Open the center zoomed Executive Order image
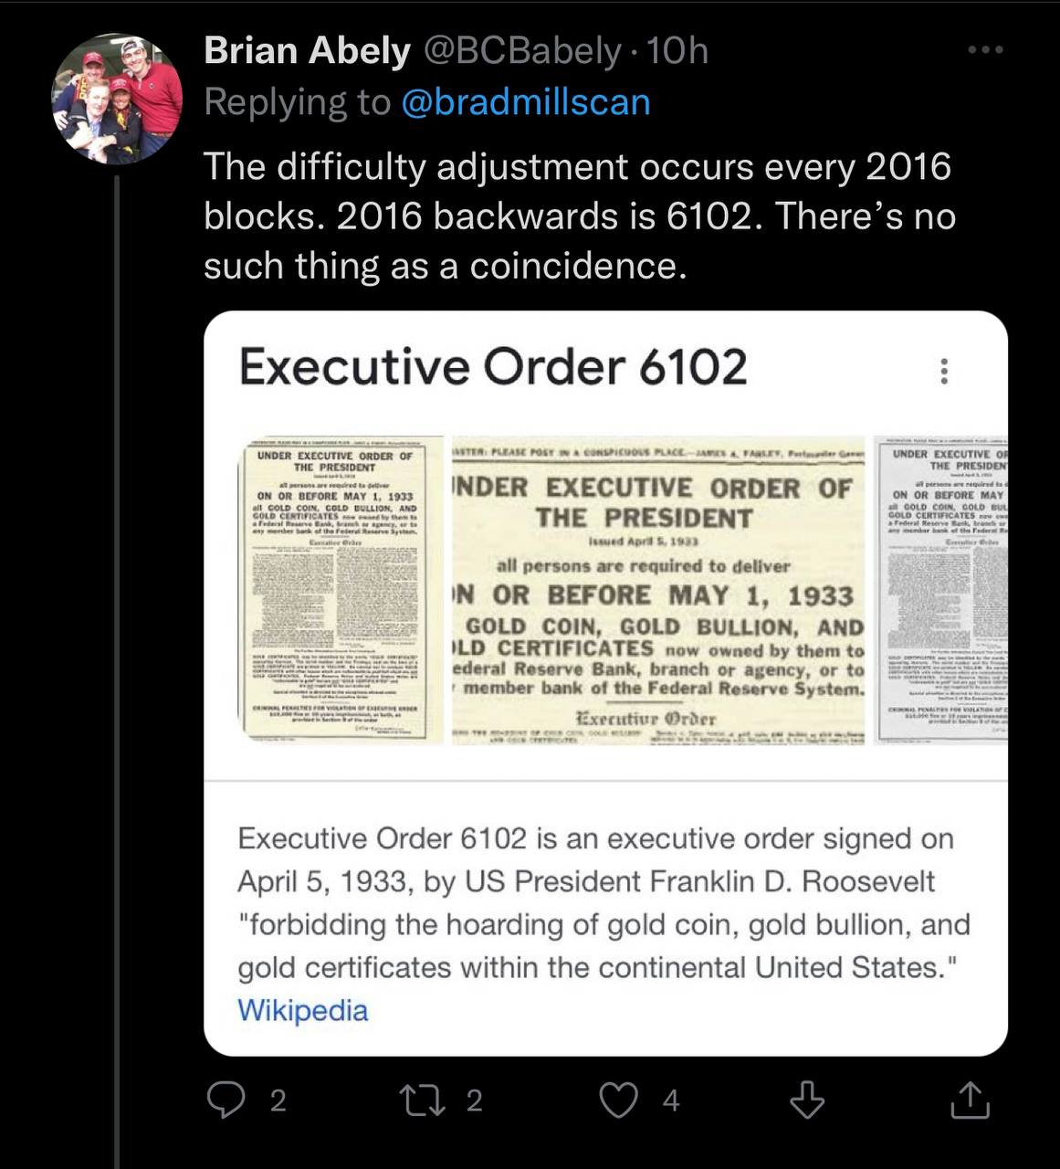The width and height of the screenshot is (1060, 1169). click(658, 590)
